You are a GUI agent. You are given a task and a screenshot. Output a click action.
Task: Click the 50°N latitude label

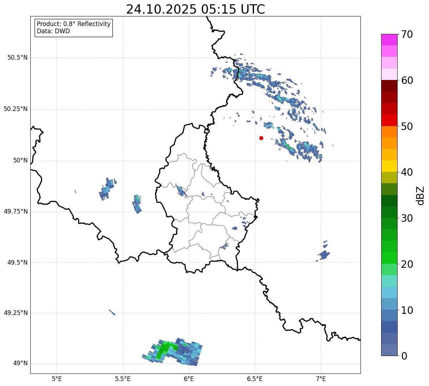(21, 160)
